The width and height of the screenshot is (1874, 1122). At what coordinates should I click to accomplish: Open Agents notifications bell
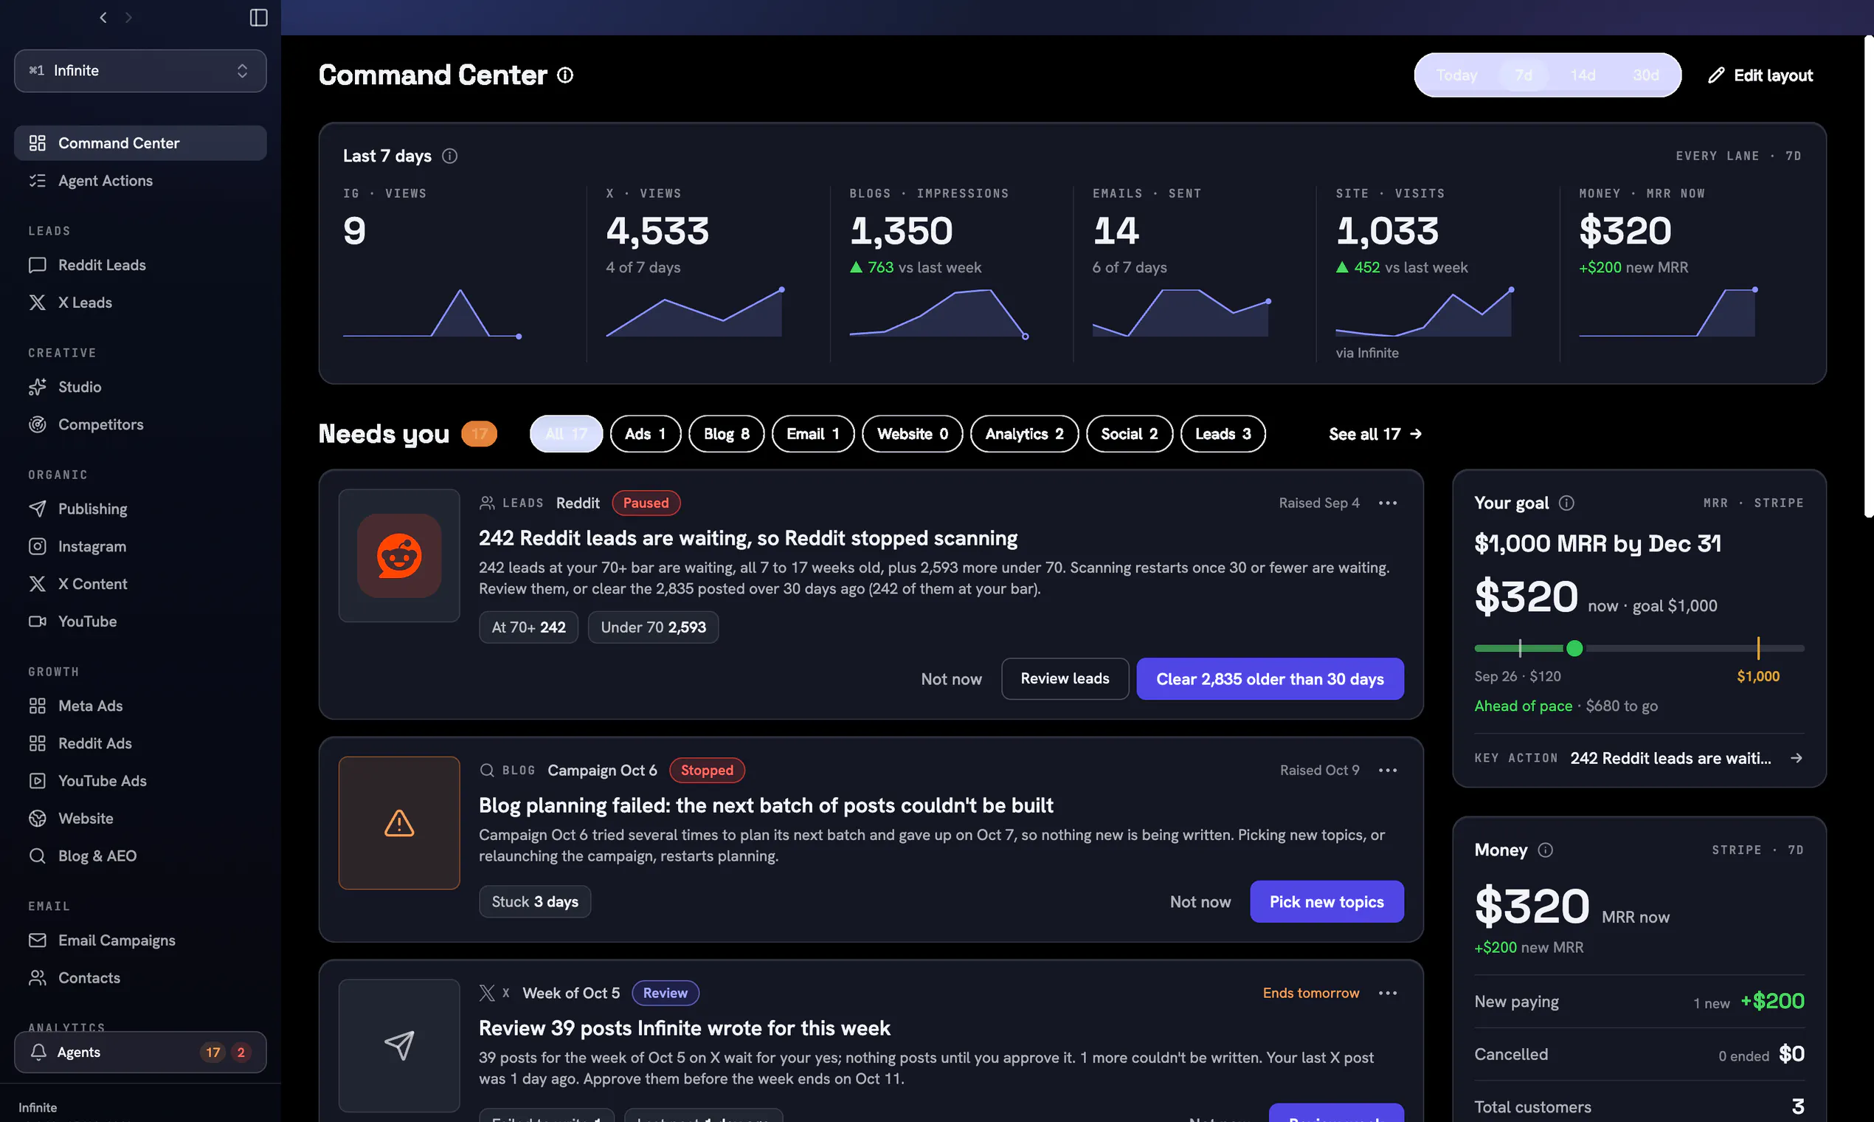click(x=139, y=1052)
